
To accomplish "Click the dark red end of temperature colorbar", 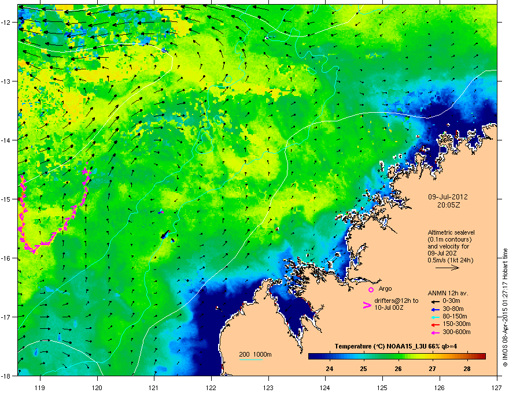I will click(482, 357).
